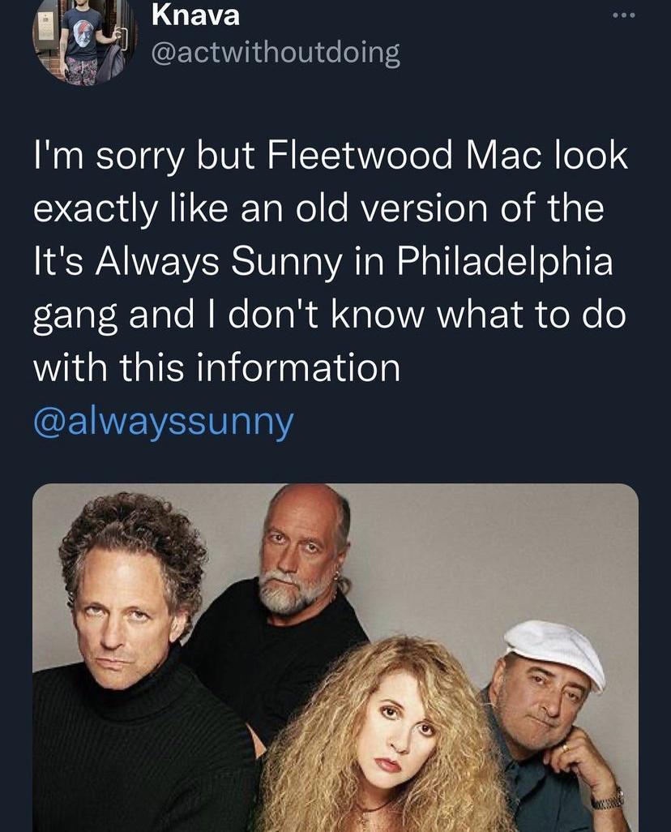Click the @actwithoutdoing handle
This screenshot has height=832, width=671.
pyautogui.click(x=276, y=54)
